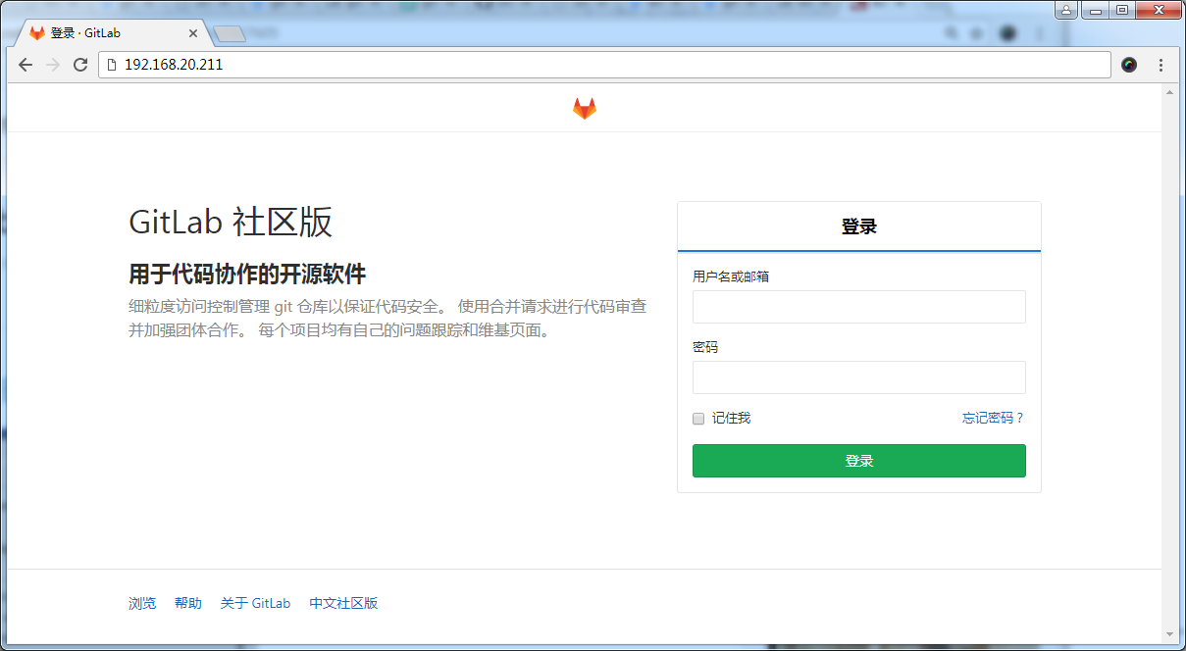1186x651 pixels.
Task: Open the 浏览 footer link
Action: pos(142,603)
